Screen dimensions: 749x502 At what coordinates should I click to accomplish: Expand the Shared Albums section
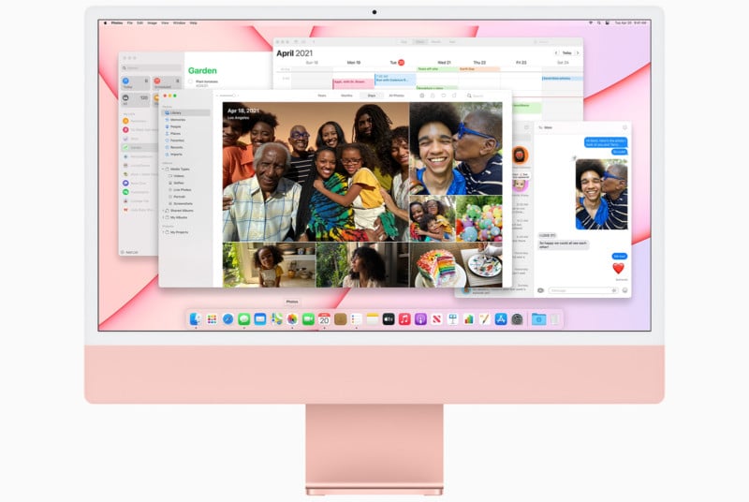(164, 210)
